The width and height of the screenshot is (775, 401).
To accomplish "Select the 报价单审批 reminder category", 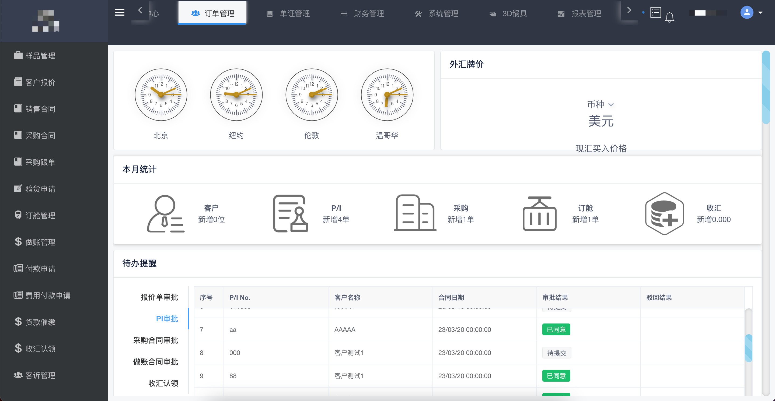I will pos(159,297).
